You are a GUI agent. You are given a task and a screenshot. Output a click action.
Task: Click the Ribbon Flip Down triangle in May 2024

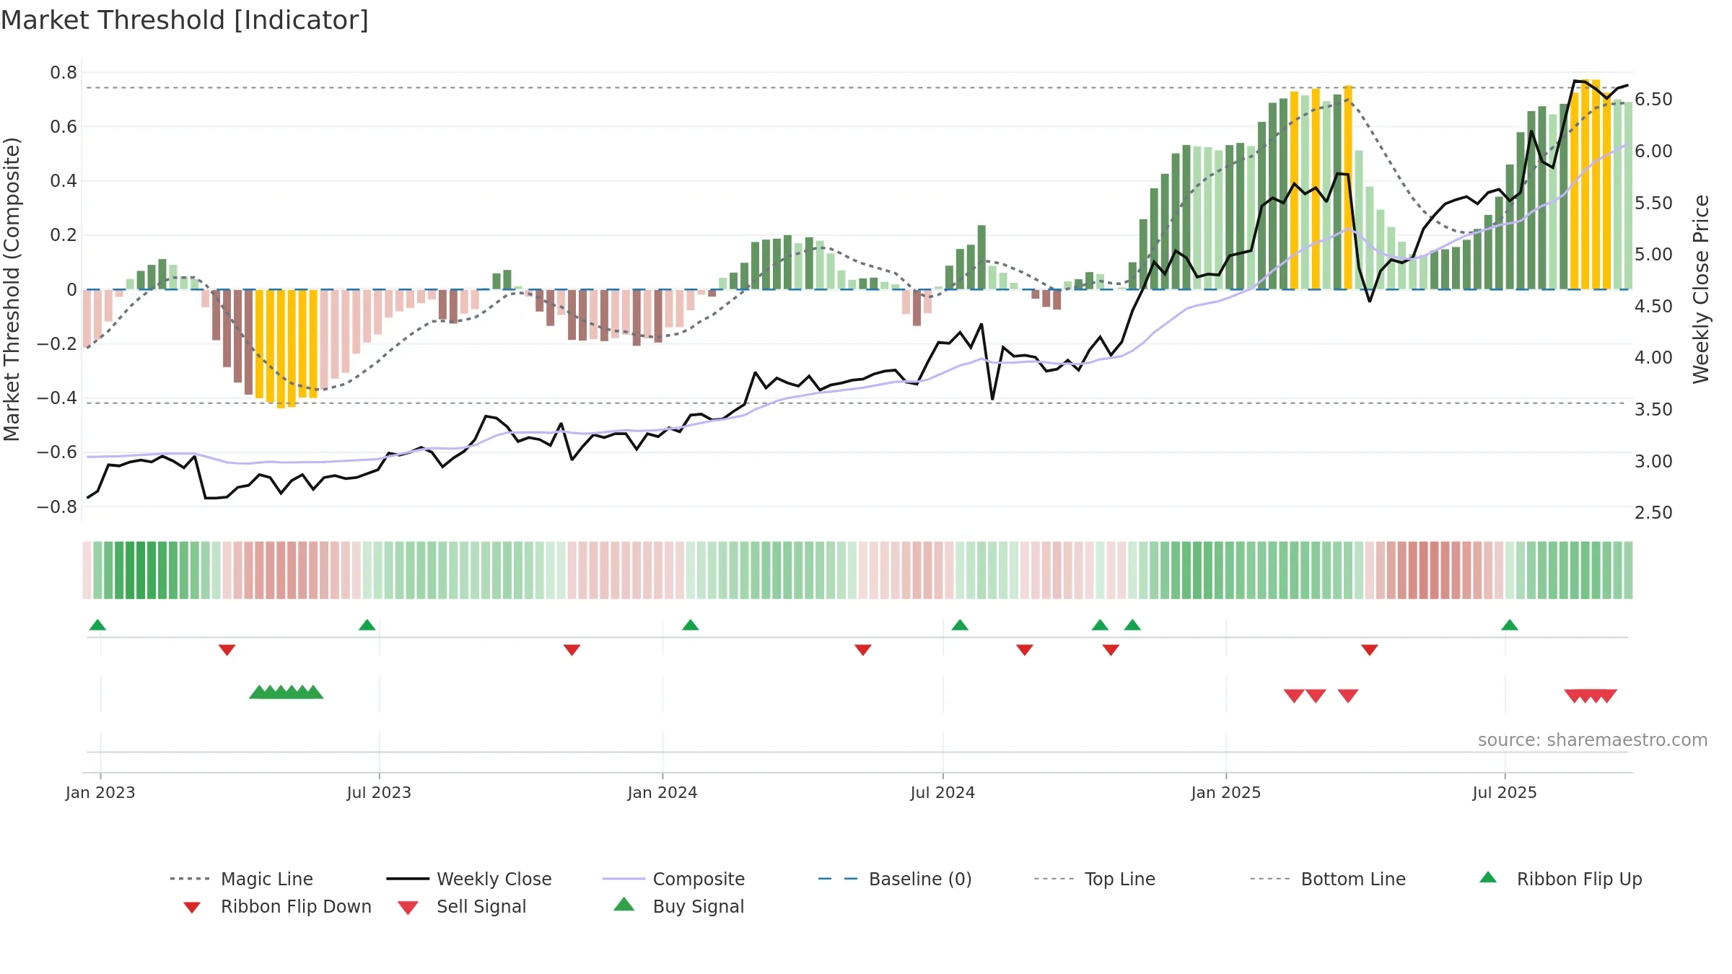862,650
